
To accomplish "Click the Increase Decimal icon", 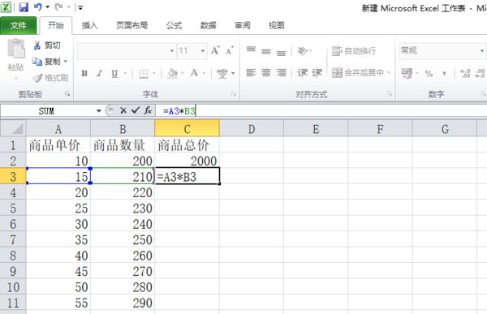I will pyautogui.click(x=465, y=73).
